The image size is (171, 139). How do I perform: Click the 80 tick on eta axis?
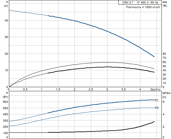pyautogui.click(x=164, y=54)
